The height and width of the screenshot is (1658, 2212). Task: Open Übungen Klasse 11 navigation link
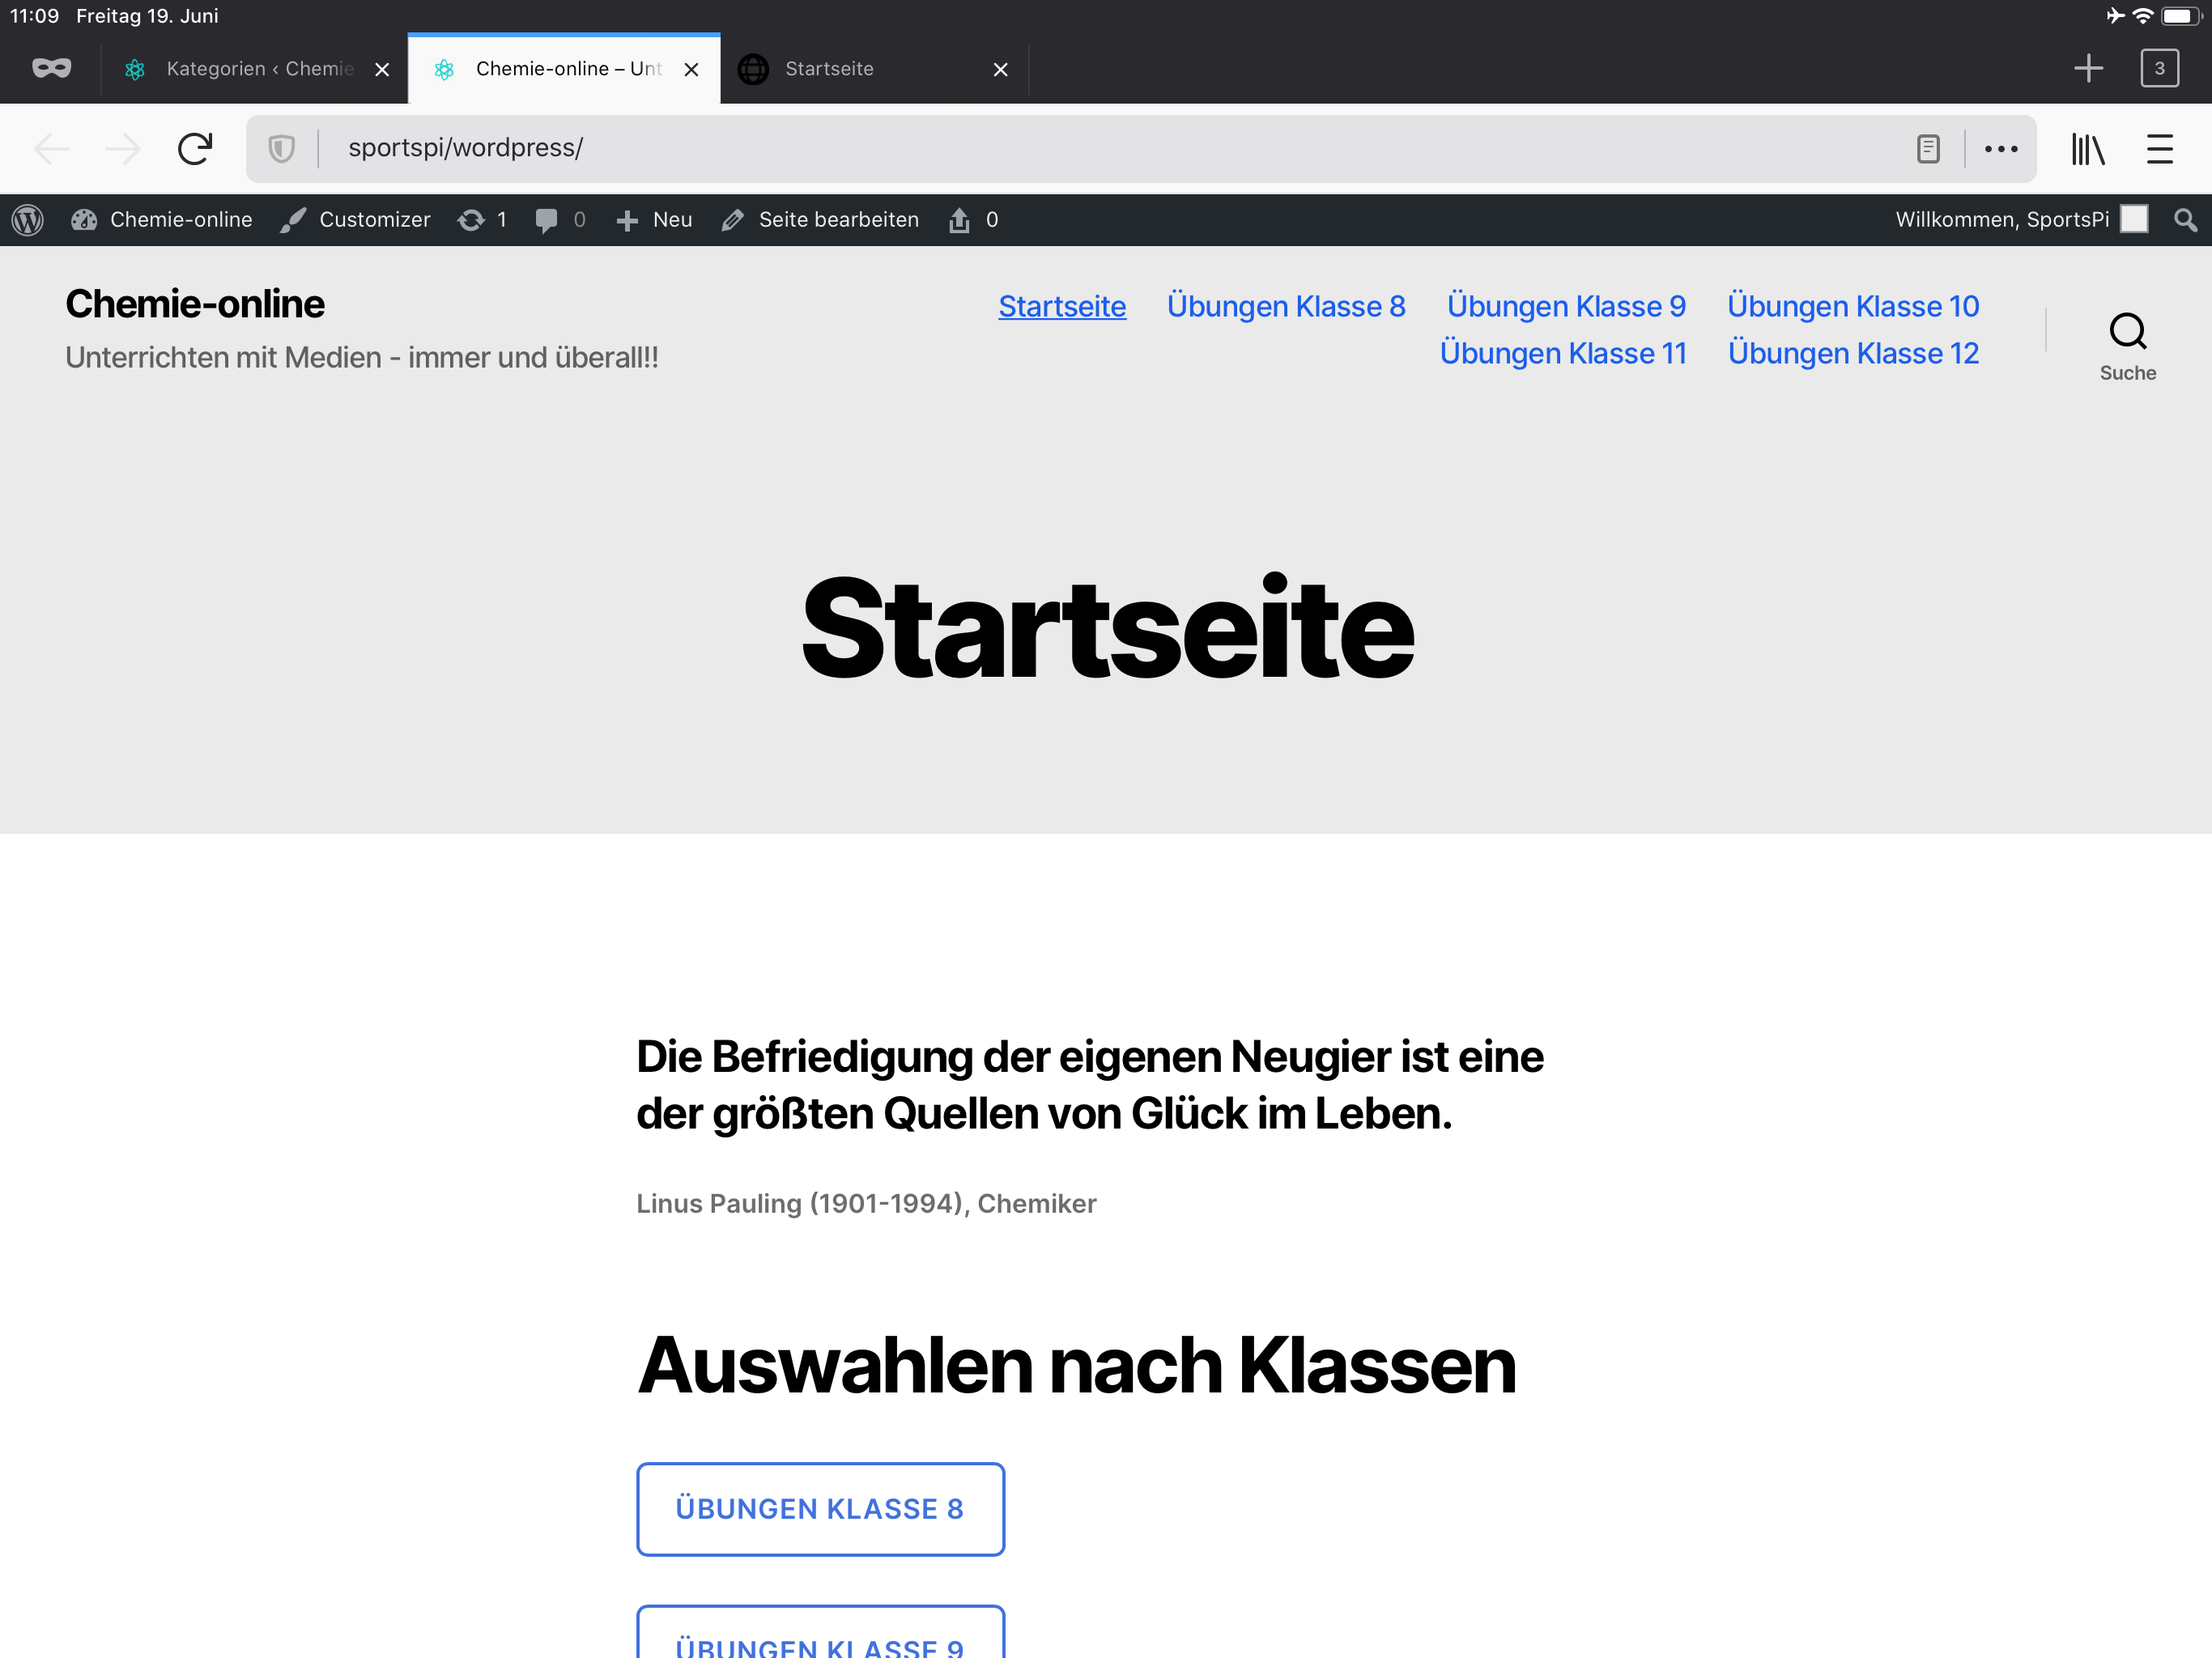[1562, 353]
